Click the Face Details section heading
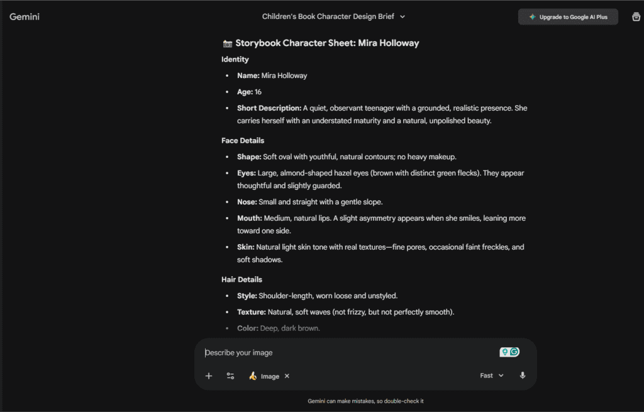The width and height of the screenshot is (644, 412). pos(243,140)
